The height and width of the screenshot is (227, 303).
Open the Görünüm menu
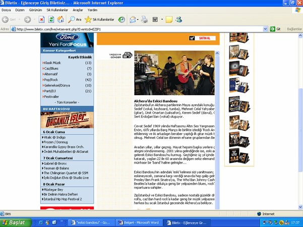point(35,10)
